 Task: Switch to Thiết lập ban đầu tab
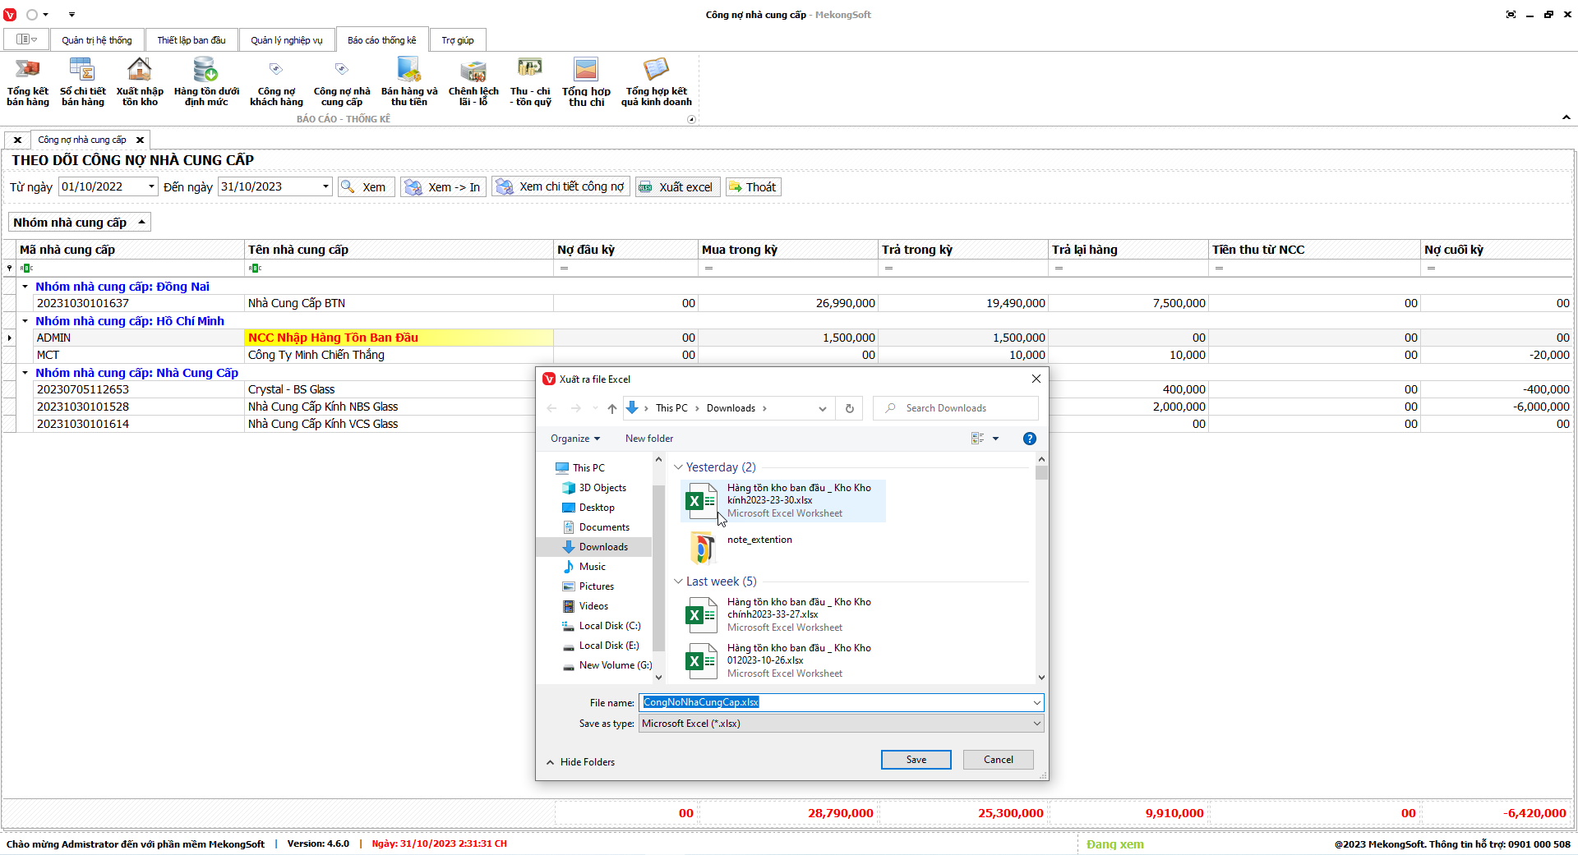coord(191,40)
